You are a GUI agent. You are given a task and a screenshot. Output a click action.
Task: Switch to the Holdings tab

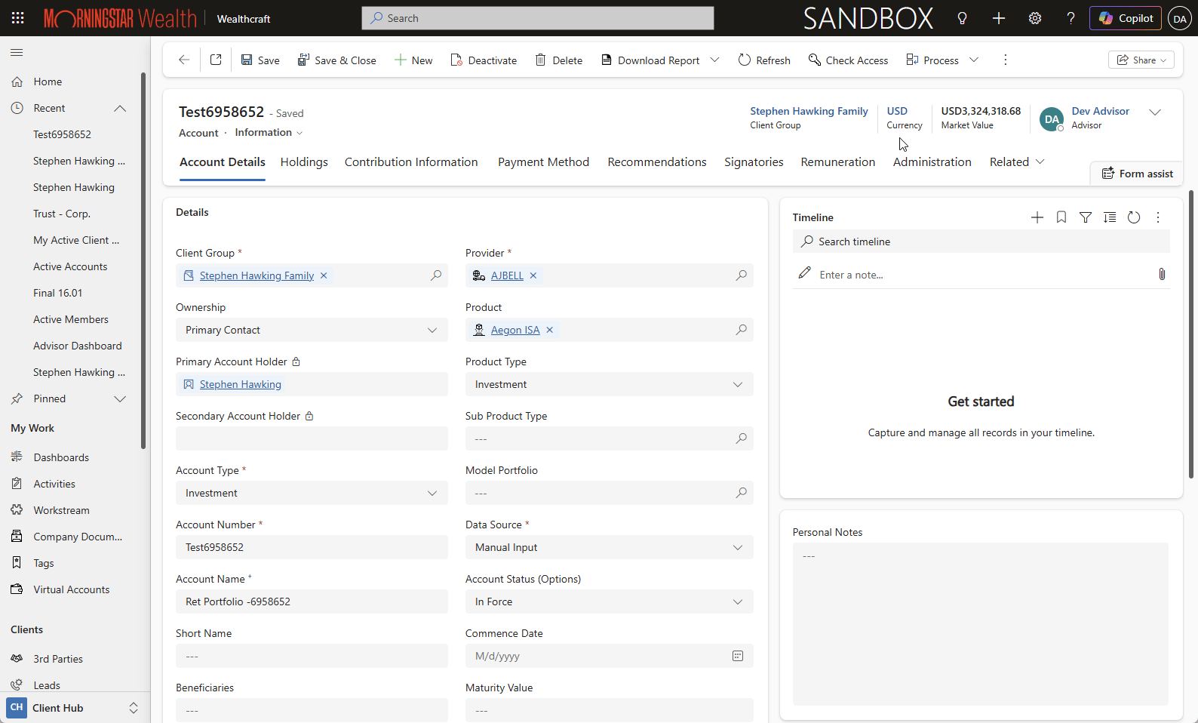tap(304, 162)
